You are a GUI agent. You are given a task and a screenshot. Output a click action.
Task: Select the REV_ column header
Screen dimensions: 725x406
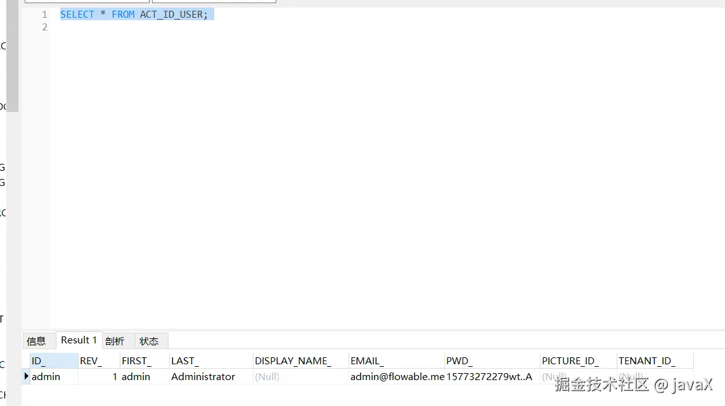[x=98, y=361]
